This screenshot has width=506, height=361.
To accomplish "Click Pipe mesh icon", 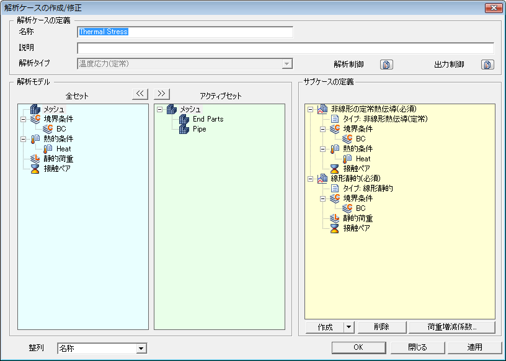I will pyautogui.click(x=184, y=129).
